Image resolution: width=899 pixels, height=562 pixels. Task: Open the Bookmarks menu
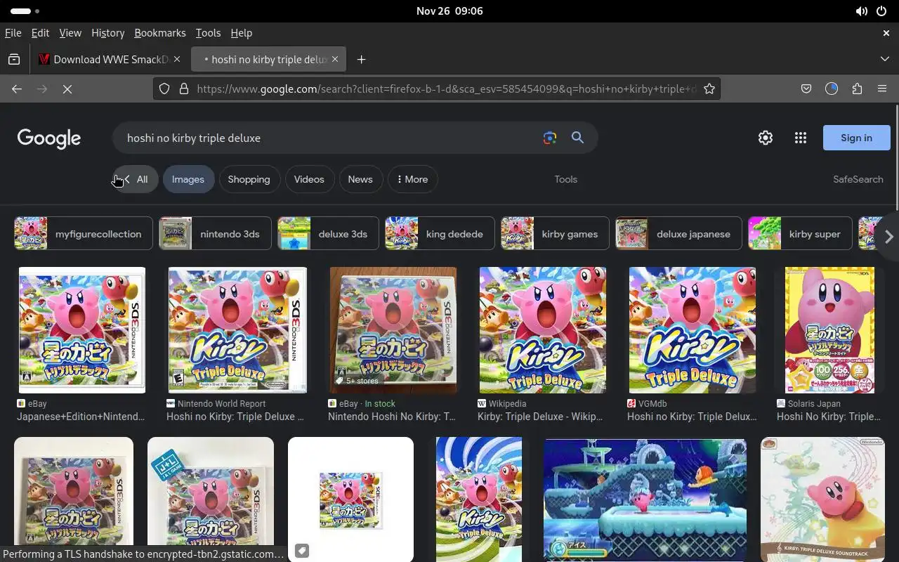160,33
